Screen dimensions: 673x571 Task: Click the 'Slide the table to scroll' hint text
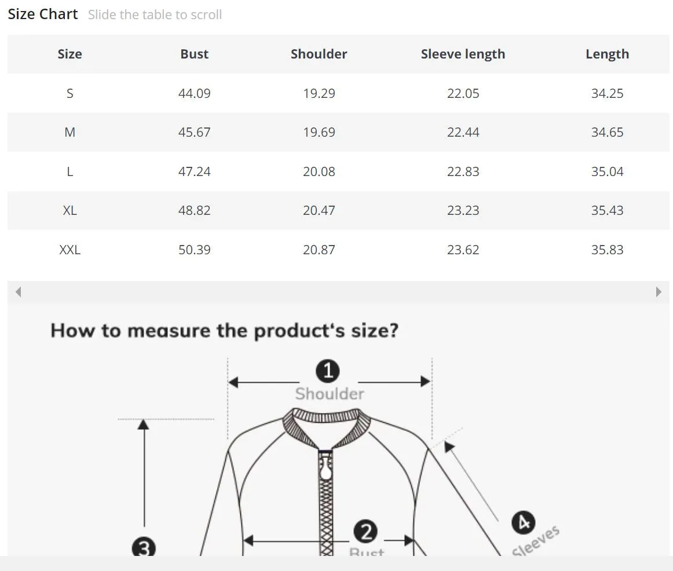155,14
